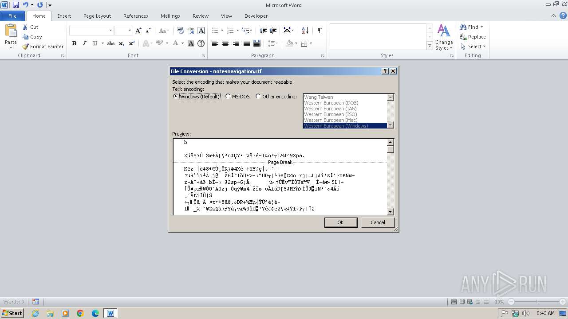Click the Save icon in the Quick Access Toolbar
This screenshot has width=568, height=319.
[x=16, y=5]
